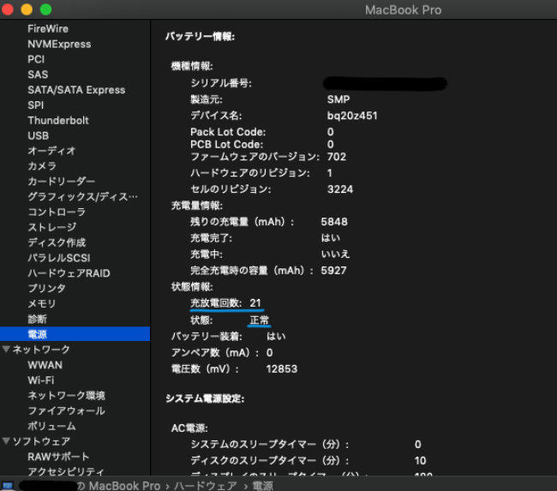Select ファイアウォール in the sidebar
This screenshot has width=557, height=491.
67,410
